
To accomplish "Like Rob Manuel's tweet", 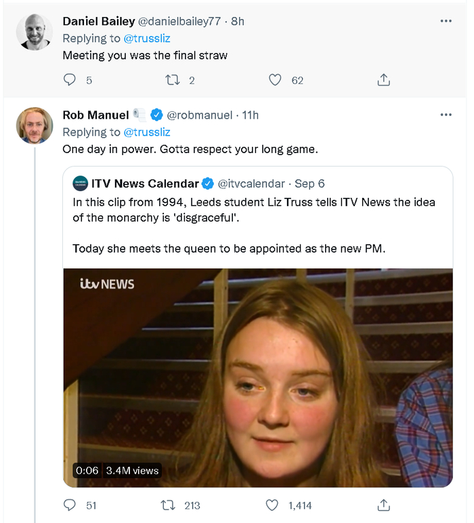I will point(272,505).
